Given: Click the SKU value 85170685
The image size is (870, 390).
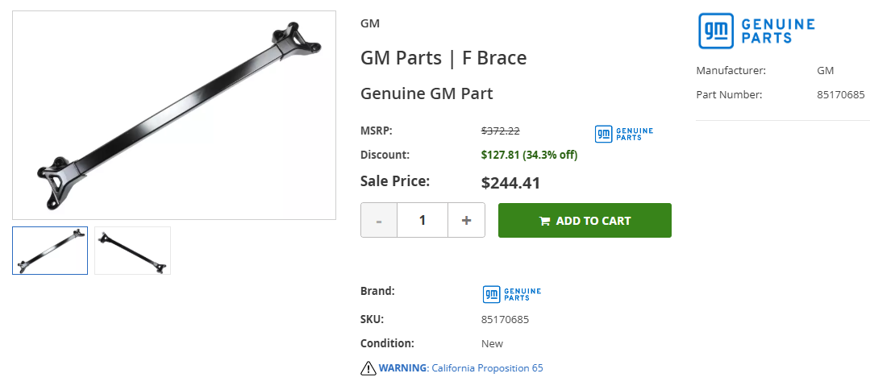Looking at the screenshot, I should 505,319.
